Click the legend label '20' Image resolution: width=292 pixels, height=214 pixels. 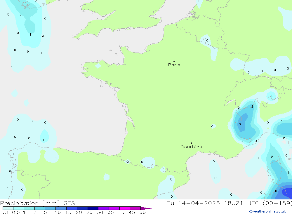[79, 212]
